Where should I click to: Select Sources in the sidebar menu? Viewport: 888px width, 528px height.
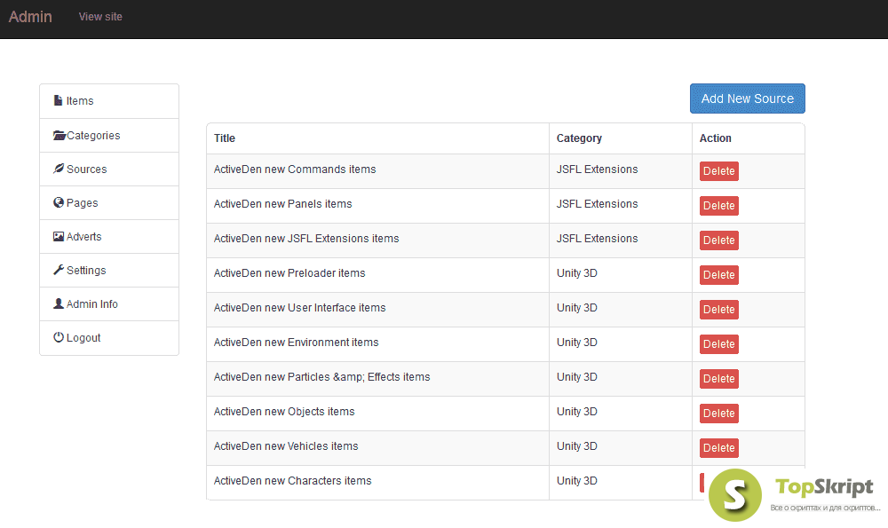point(109,169)
